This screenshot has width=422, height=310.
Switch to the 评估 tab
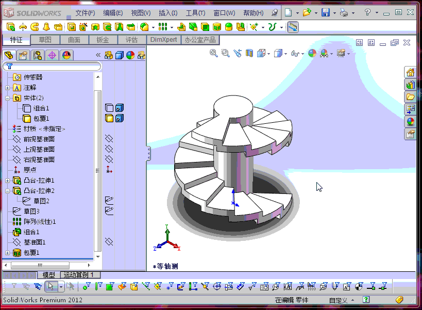[x=131, y=40]
